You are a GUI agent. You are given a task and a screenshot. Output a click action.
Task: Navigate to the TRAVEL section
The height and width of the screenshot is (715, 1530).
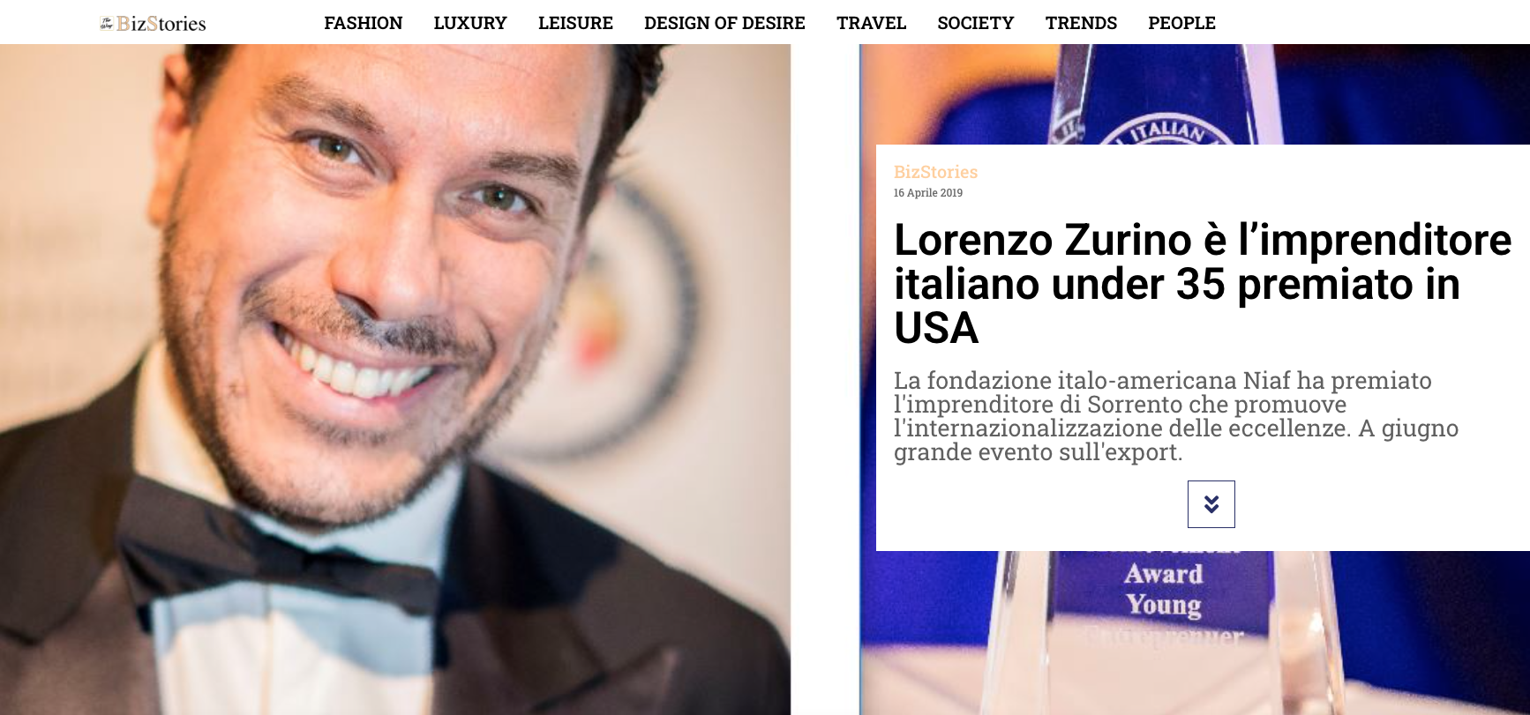tap(871, 23)
